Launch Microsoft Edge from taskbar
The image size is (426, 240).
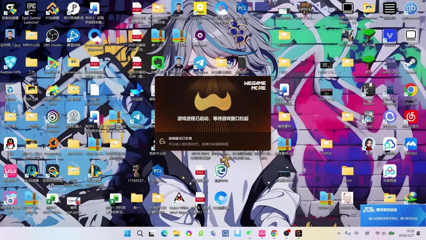coord(164,233)
